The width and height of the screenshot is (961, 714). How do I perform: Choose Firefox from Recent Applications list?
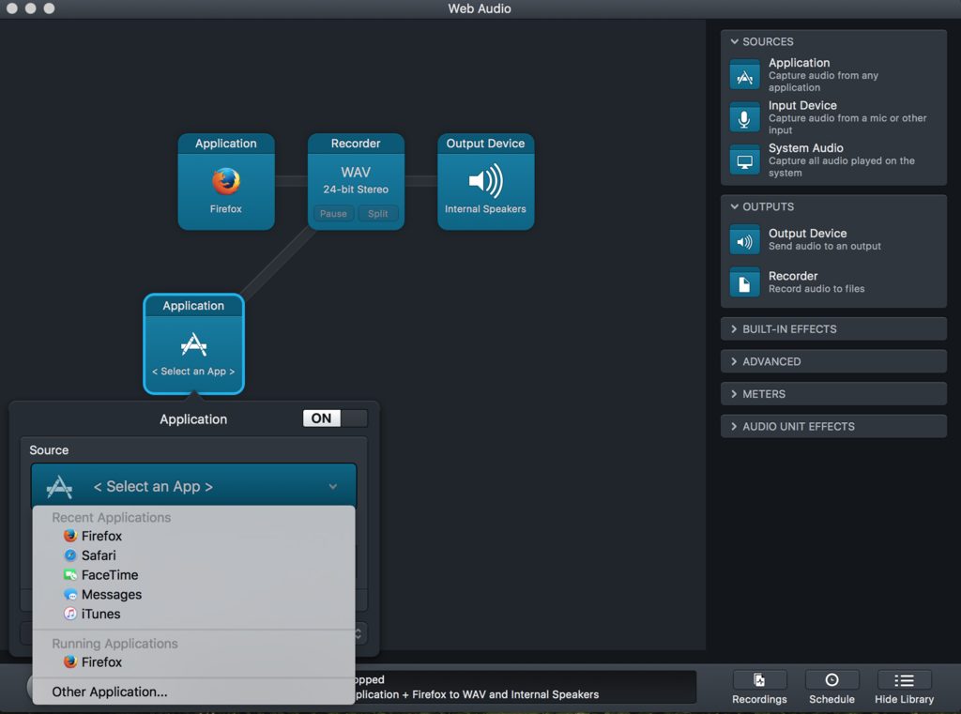coord(193,536)
